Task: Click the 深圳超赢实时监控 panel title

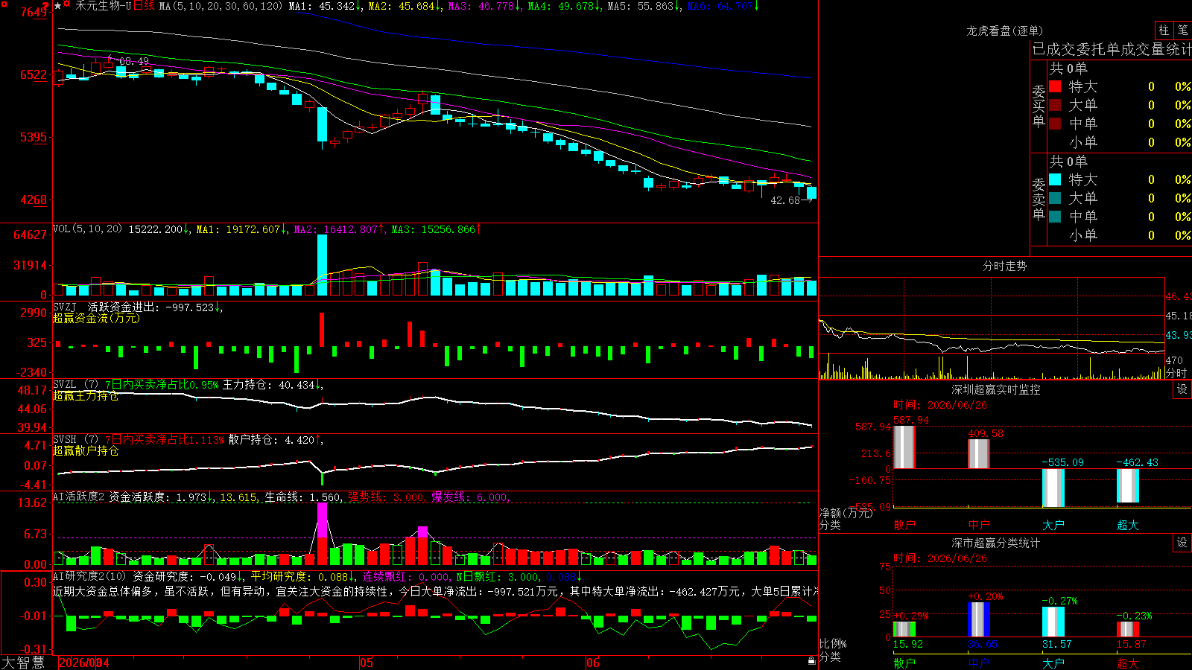Action: (x=996, y=389)
